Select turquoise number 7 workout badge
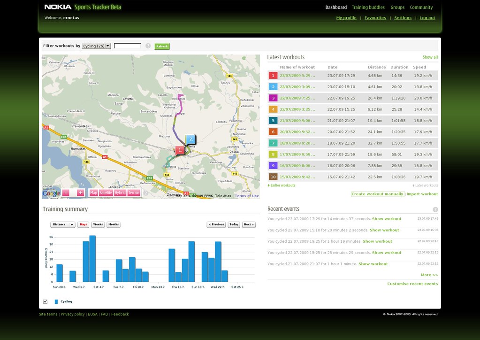This screenshot has width=480, height=340. point(273,143)
